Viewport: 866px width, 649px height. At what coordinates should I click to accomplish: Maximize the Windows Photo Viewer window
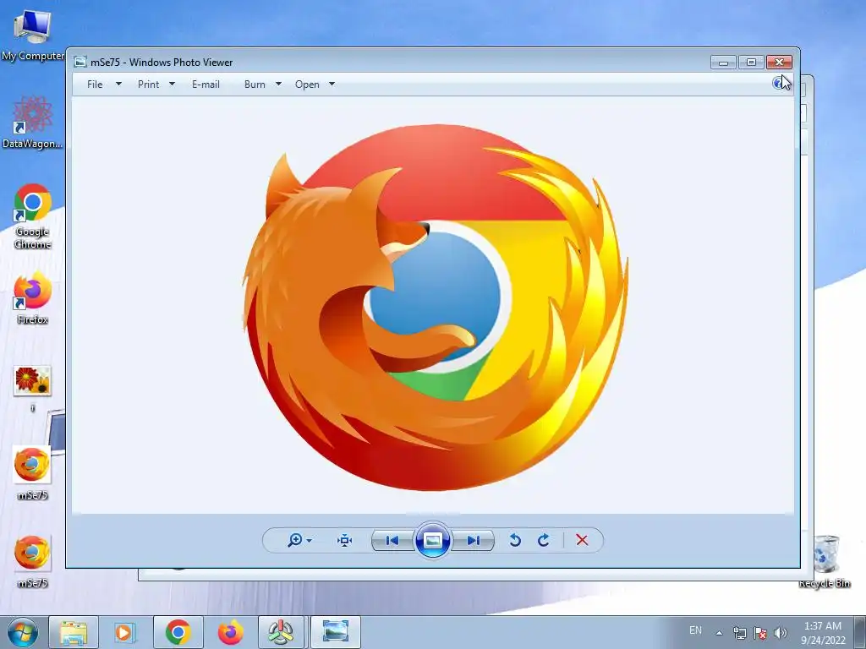coord(751,63)
